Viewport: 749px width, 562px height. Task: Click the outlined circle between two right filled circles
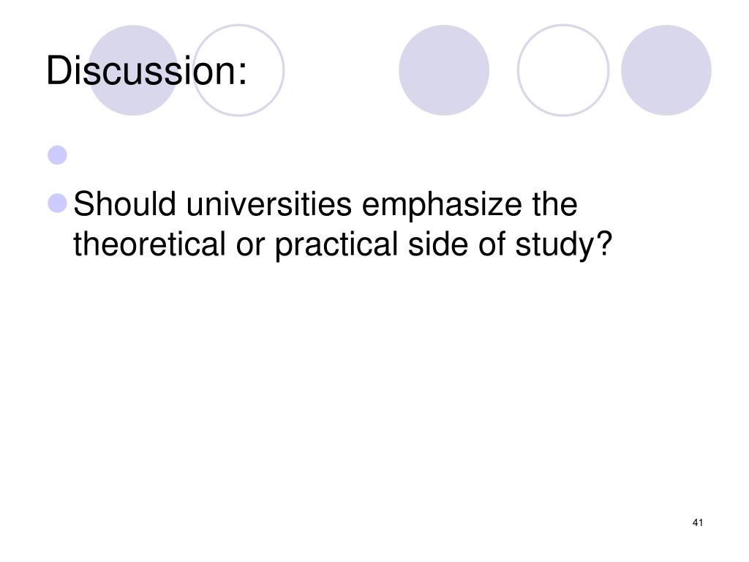pos(563,70)
